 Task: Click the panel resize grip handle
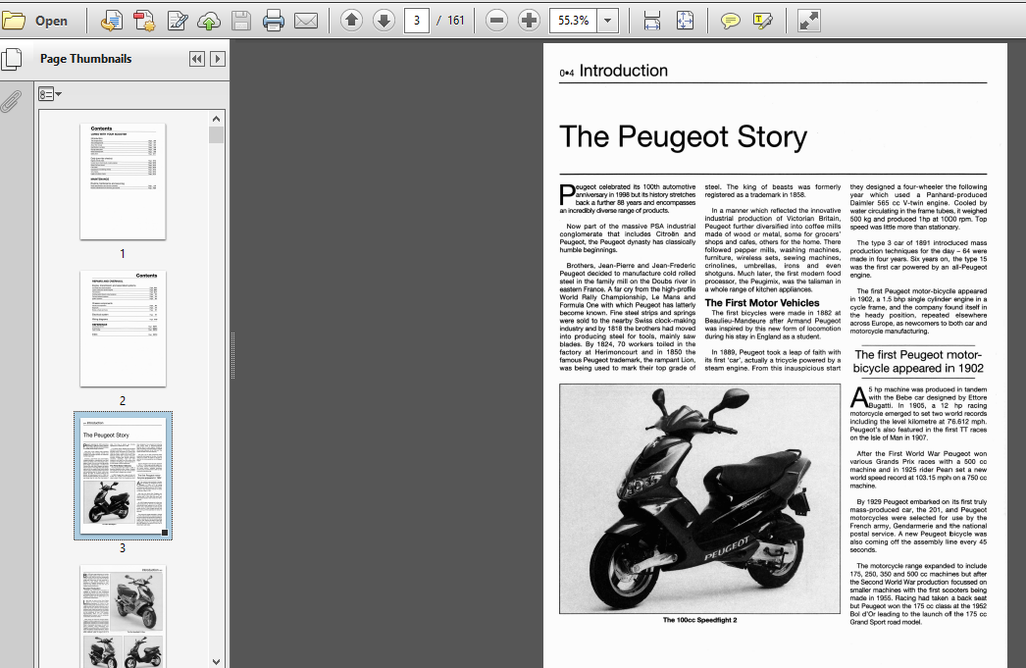click(x=232, y=356)
